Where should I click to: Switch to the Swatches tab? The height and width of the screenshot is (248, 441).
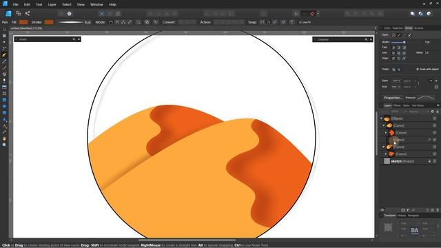(x=398, y=28)
